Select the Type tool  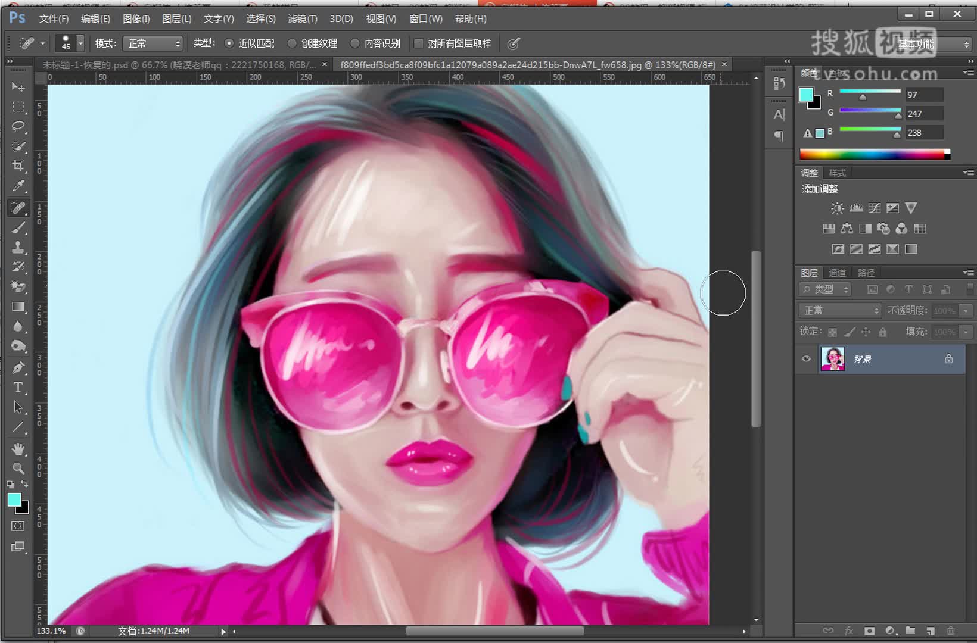pyautogui.click(x=18, y=388)
